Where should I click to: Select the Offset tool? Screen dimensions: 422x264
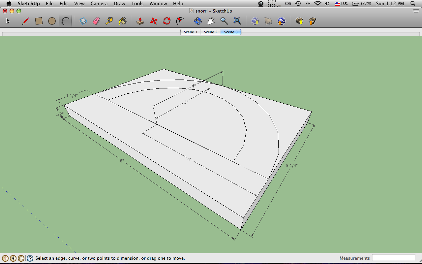(x=180, y=21)
